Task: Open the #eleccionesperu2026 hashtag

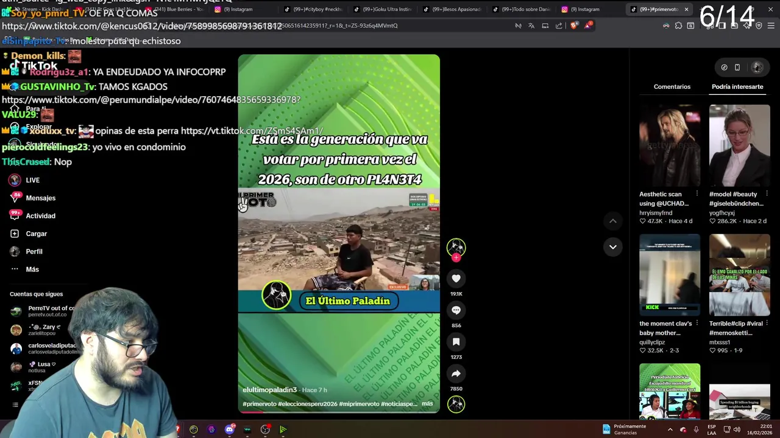Action: tap(308, 404)
